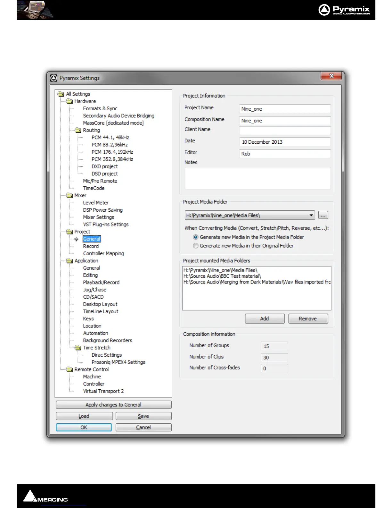Click the Client Name text field
This screenshot has width=392, height=508.
(285, 130)
